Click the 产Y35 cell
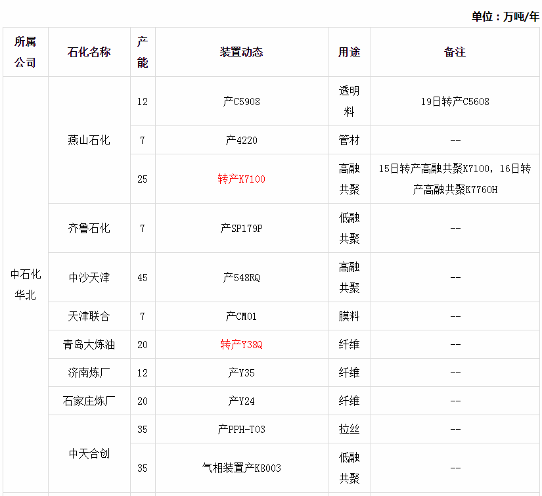The image size is (542, 496). [x=241, y=372]
